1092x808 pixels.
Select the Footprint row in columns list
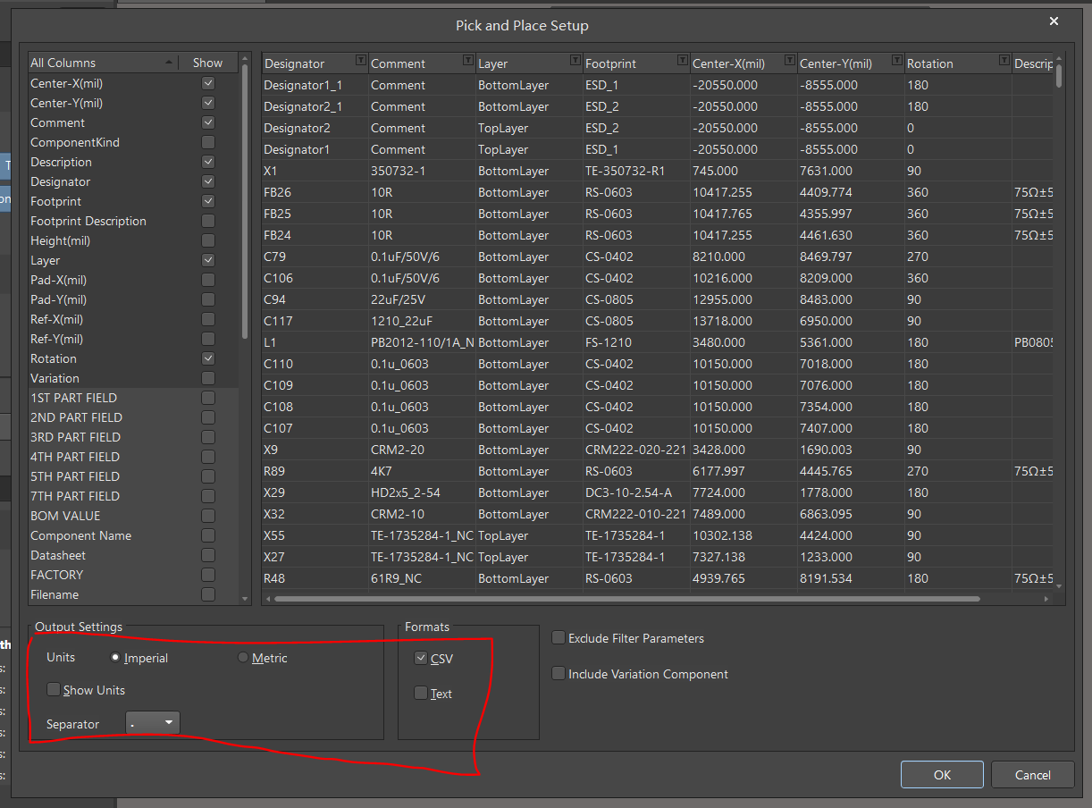tap(134, 201)
